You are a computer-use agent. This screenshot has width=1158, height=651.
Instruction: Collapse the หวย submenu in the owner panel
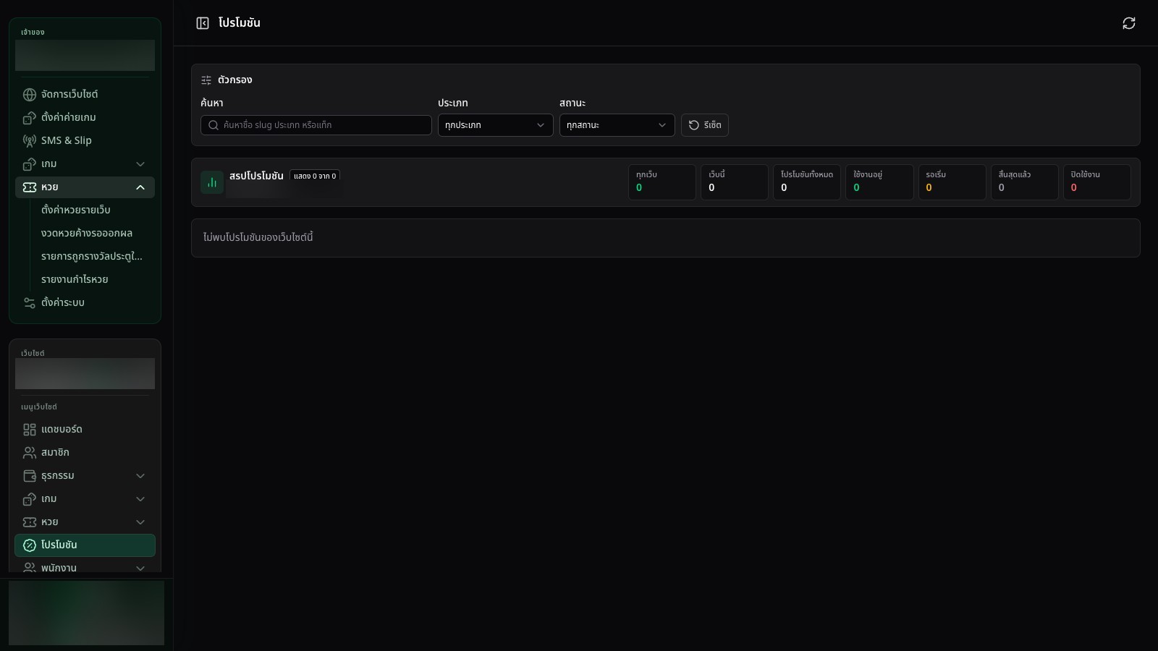140,187
